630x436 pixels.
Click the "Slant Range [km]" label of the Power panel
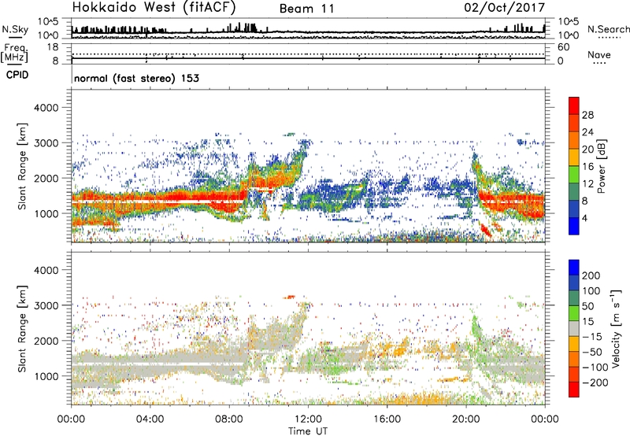tap(22, 166)
